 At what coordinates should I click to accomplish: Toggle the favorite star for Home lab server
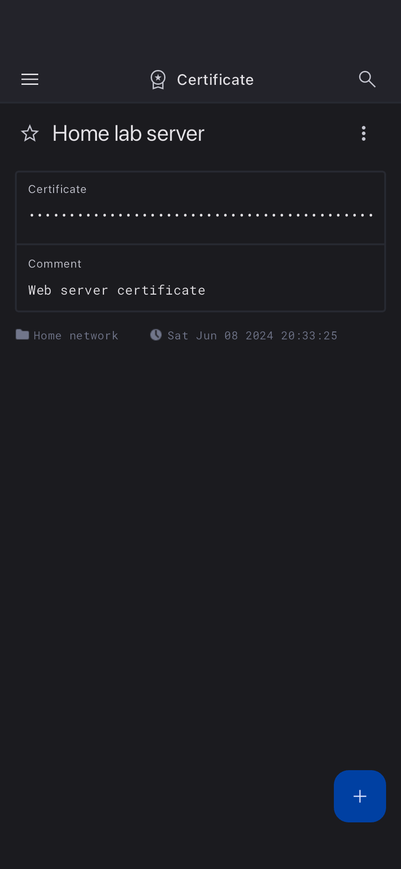point(30,134)
